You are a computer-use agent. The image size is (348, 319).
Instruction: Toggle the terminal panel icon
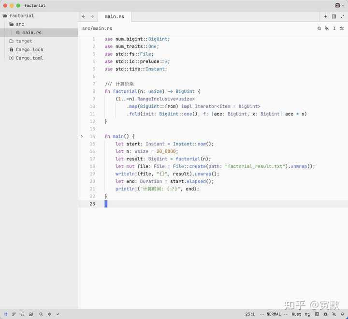(x=317, y=314)
